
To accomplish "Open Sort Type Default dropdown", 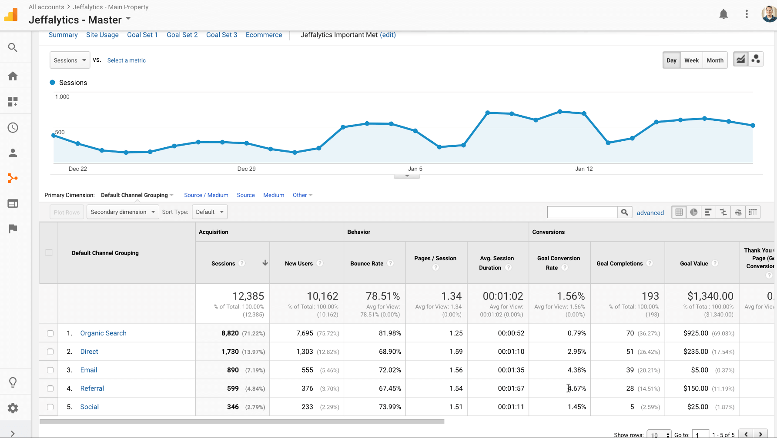I will point(210,212).
